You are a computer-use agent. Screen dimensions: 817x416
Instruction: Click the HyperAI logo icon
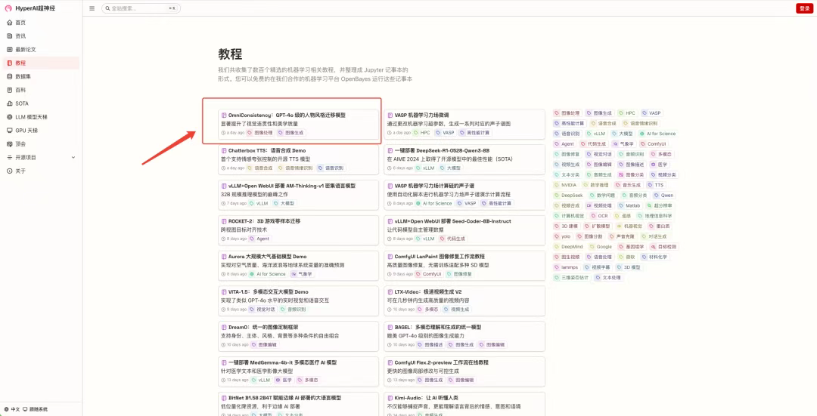8,8
